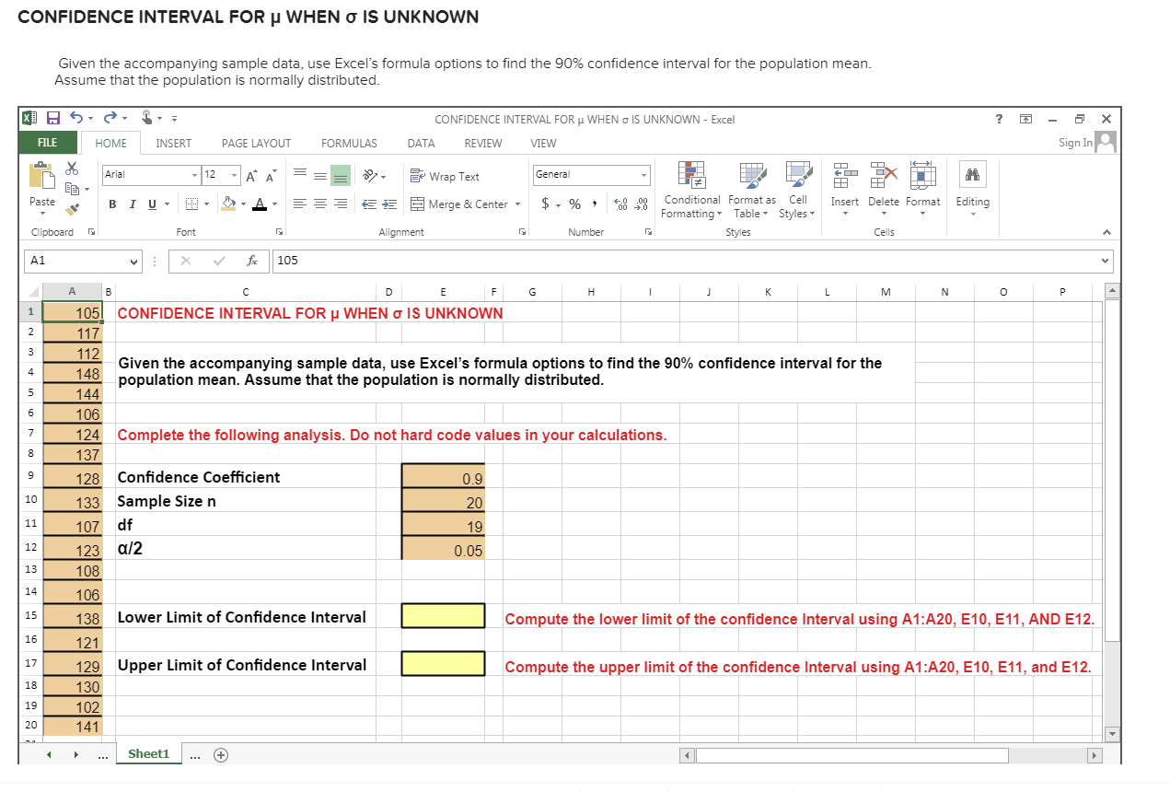Apply the font color A swatch
Screen dimensions: 1170x792
pos(261,204)
